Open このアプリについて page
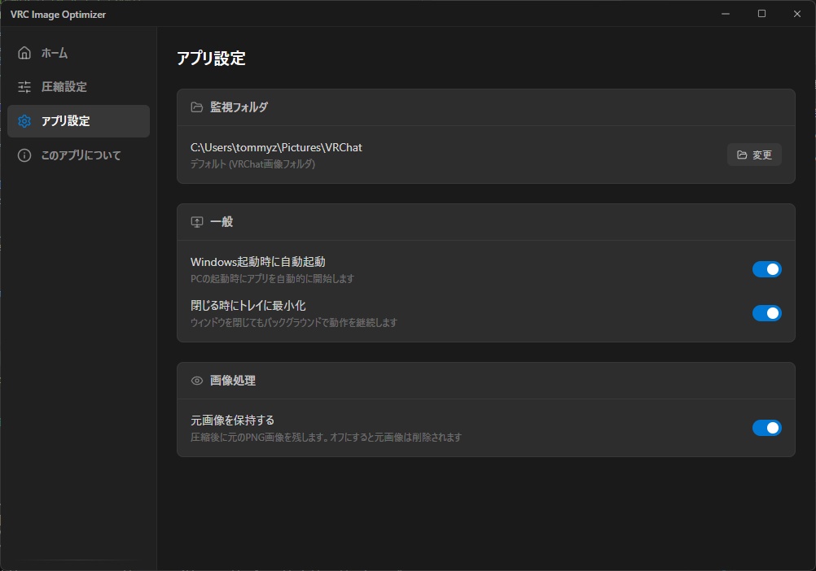816x571 pixels. pos(78,155)
